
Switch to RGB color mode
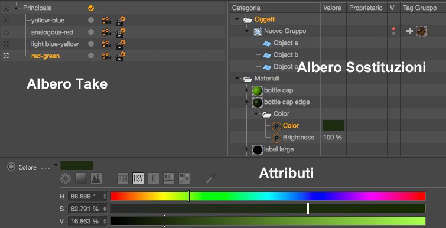pyautogui.click(x=123, y=178)
